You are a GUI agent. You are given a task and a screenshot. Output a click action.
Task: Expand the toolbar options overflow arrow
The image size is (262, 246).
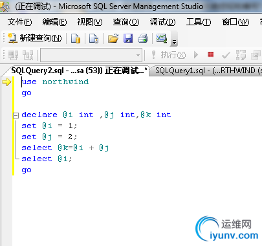coord(174,42)
